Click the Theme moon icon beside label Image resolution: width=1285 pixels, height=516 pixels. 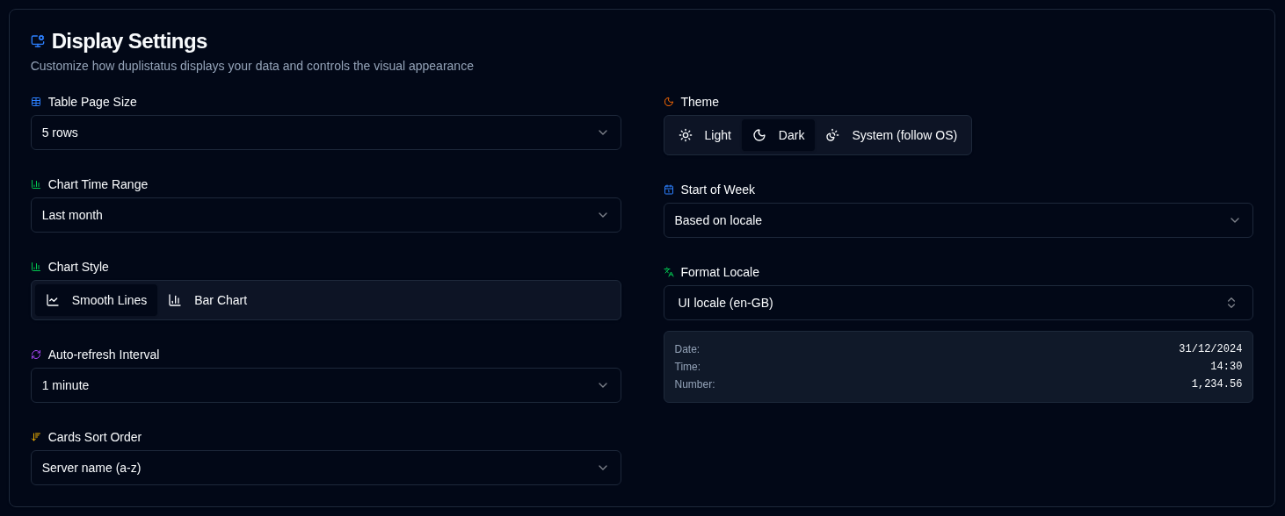[669, 102]
